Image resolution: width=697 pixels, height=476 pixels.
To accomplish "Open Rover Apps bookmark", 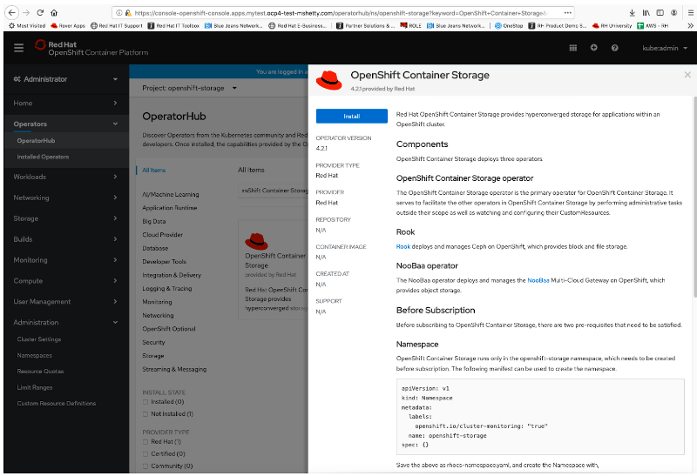I will pos(68,26).
